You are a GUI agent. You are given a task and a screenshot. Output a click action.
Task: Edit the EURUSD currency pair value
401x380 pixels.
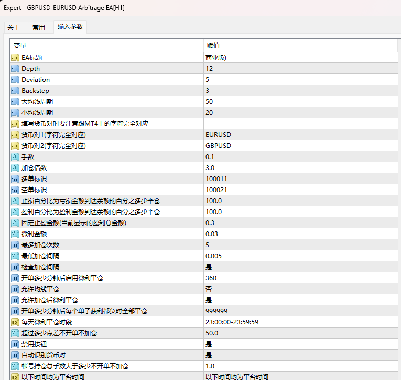[301, 135]
